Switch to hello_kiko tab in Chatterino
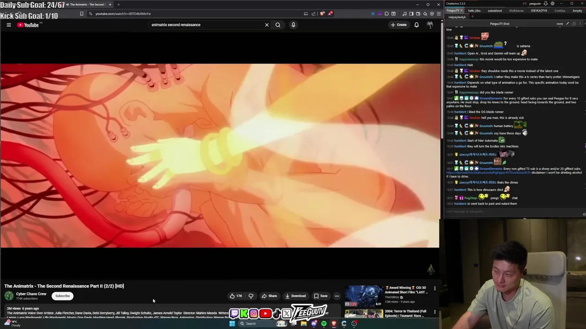 474,11
